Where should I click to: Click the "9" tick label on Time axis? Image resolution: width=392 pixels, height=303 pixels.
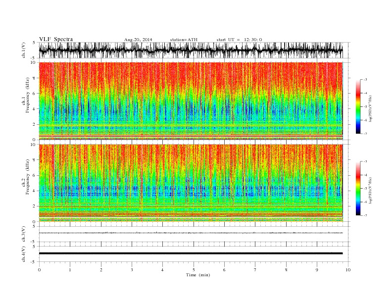point(317,270)
